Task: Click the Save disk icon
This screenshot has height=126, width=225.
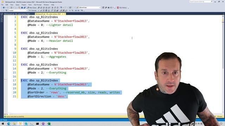Action: tap(22, 8)
